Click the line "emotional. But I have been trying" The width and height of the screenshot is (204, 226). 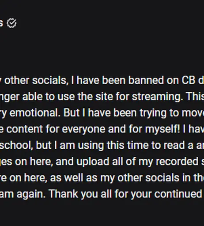point(102,113)
